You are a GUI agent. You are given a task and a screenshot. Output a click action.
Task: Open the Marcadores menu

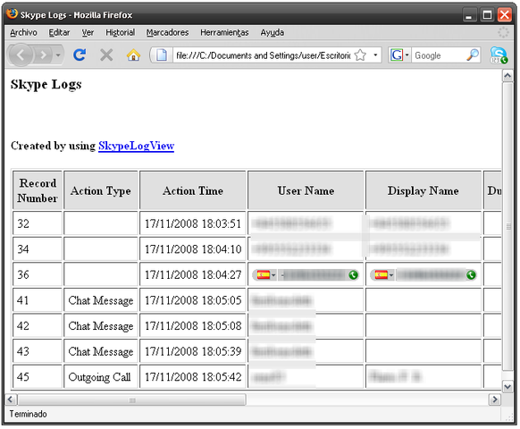click(x=167, y=32)
